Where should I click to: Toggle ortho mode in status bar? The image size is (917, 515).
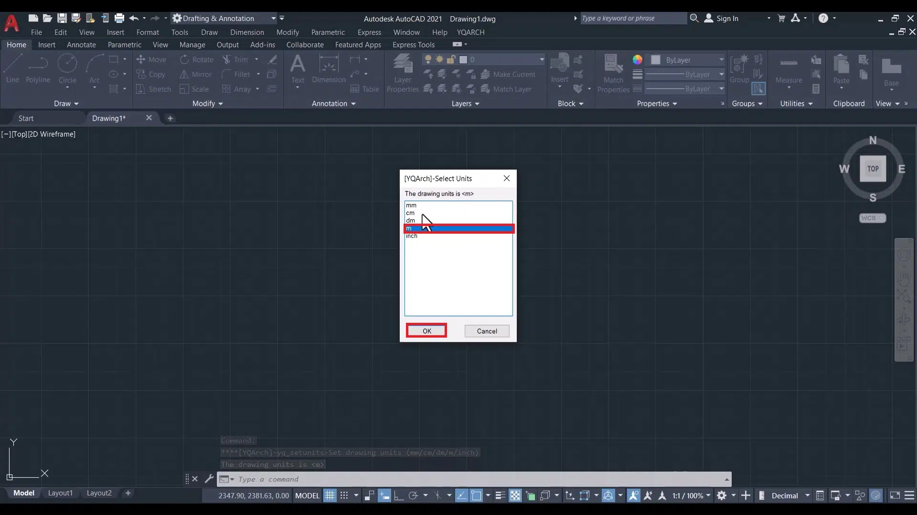[x=398, y=495]
